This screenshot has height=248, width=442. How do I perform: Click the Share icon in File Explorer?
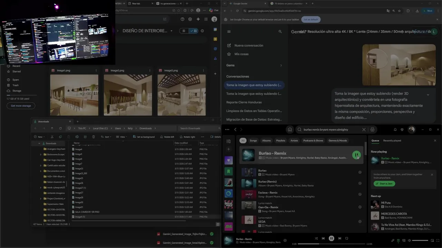85,137
